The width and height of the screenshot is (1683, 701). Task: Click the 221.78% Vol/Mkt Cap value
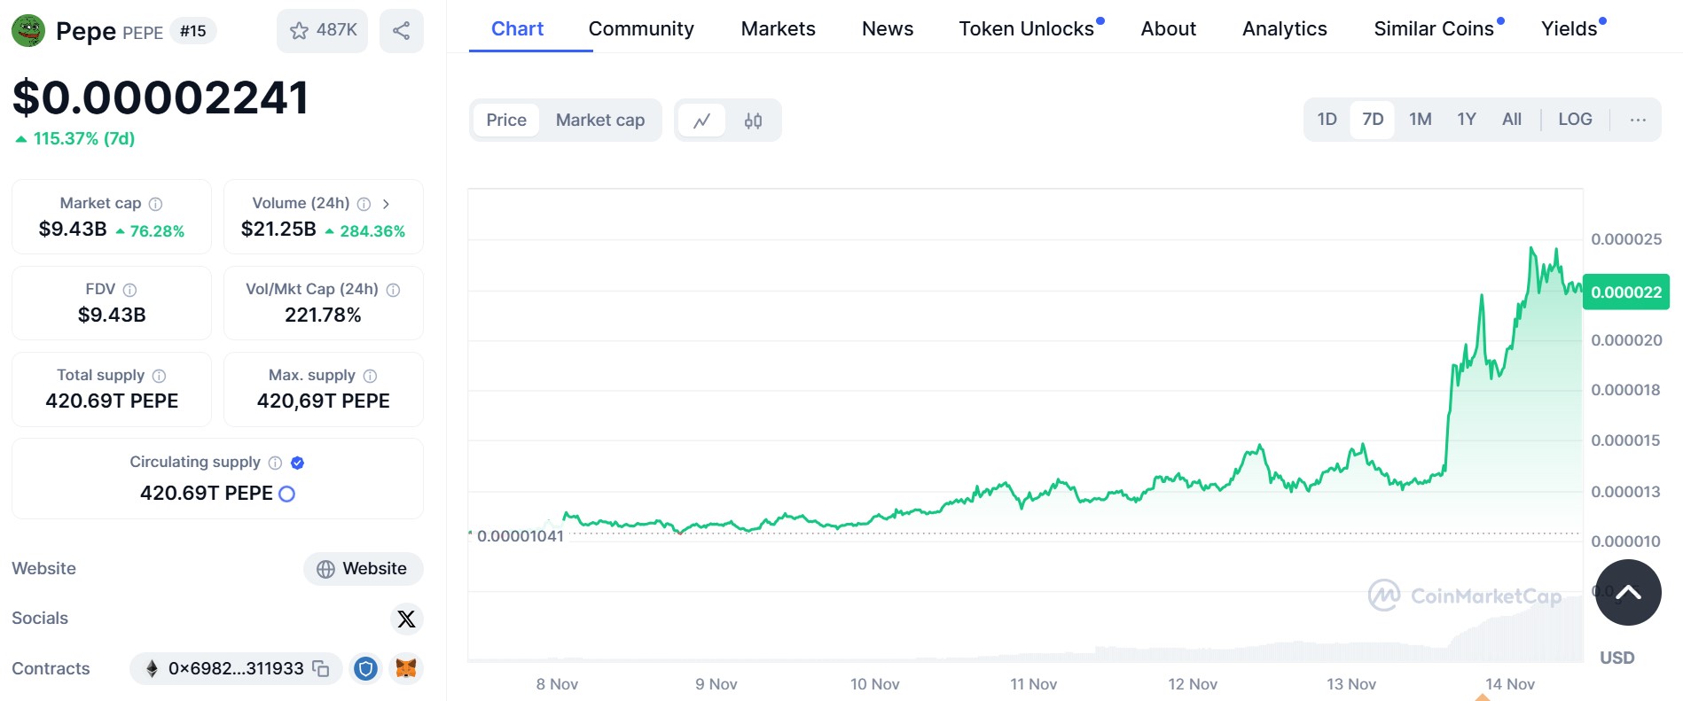pos(323,315)
